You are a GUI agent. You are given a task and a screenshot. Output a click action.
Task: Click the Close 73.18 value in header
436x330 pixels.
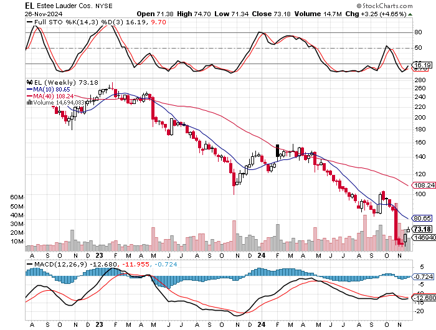[x=272, y=14]
